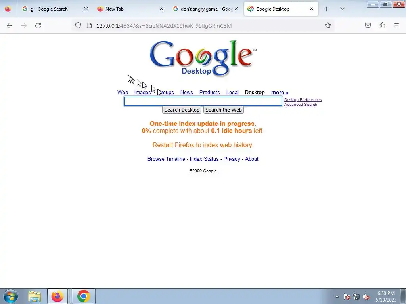Close the New Tab tab
Viewport: 406px width, 304px height.
click(x=161, y=9)
